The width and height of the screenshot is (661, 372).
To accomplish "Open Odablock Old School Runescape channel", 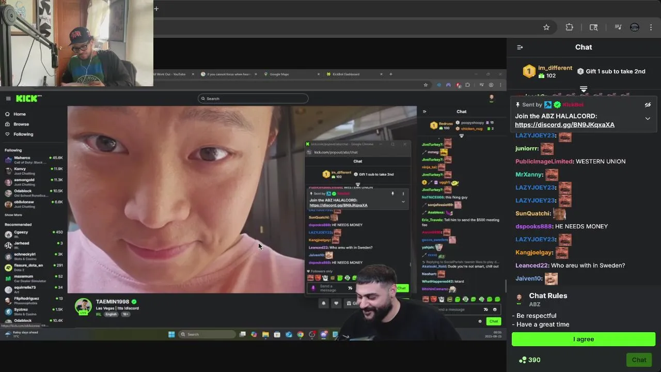I will click(34, 193).
